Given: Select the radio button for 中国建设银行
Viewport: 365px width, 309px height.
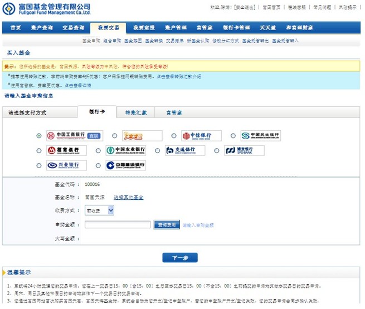Looking at the screenshot, I should click(98, 165).
